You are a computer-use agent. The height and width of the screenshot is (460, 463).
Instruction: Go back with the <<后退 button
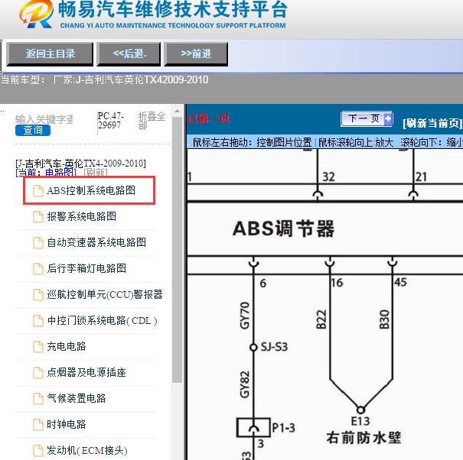(129, 54)
